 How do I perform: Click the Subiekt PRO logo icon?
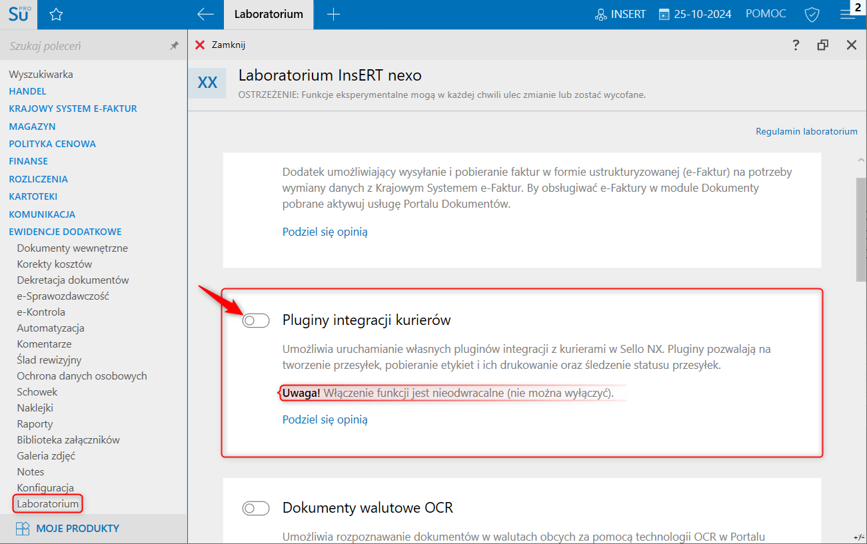tap(19, 14)
